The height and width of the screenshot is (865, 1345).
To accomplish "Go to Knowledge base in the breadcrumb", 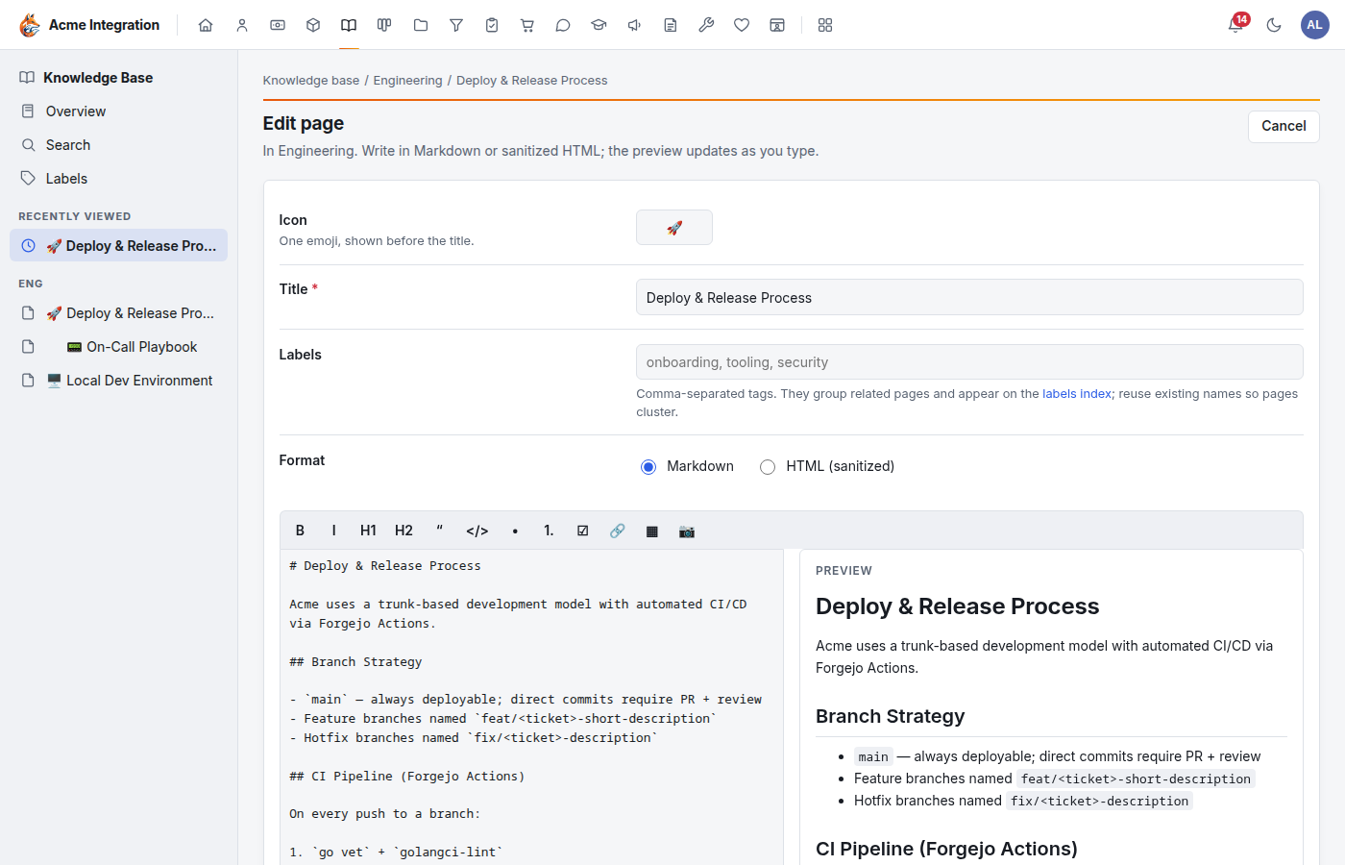I will pyautogui.click(x=311, y=81).
